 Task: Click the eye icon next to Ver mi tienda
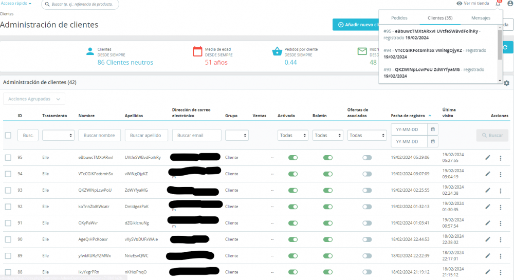click(x=459, y=3)
